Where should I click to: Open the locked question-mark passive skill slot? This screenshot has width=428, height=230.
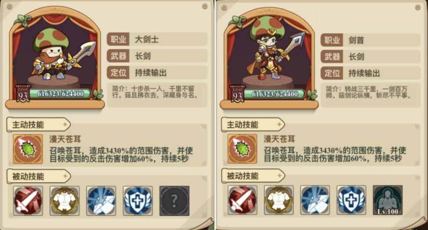tap(174, 201)
